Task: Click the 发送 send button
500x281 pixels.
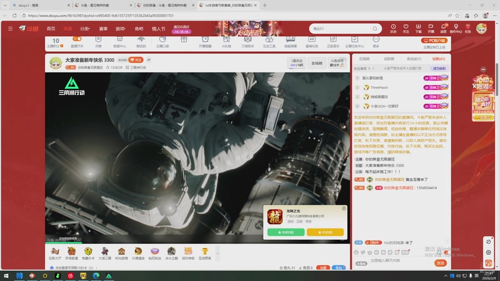Action: 441,263
